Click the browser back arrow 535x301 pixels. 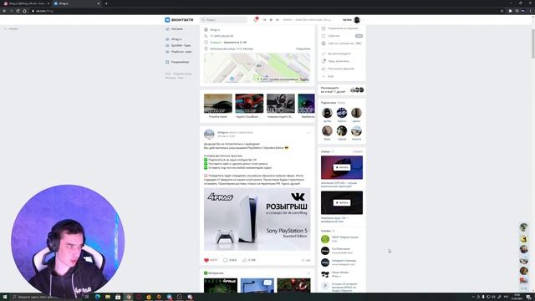pos(4,11)
